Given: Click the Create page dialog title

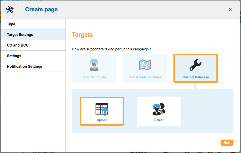Looking at the screenshot, I should pos(41,10).
